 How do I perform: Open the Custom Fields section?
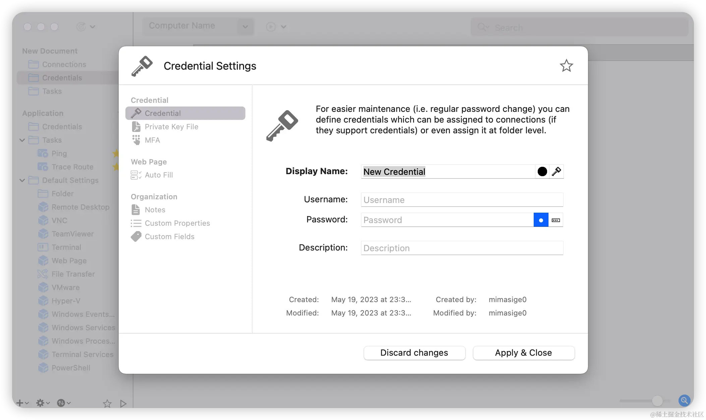pos(169,236)
